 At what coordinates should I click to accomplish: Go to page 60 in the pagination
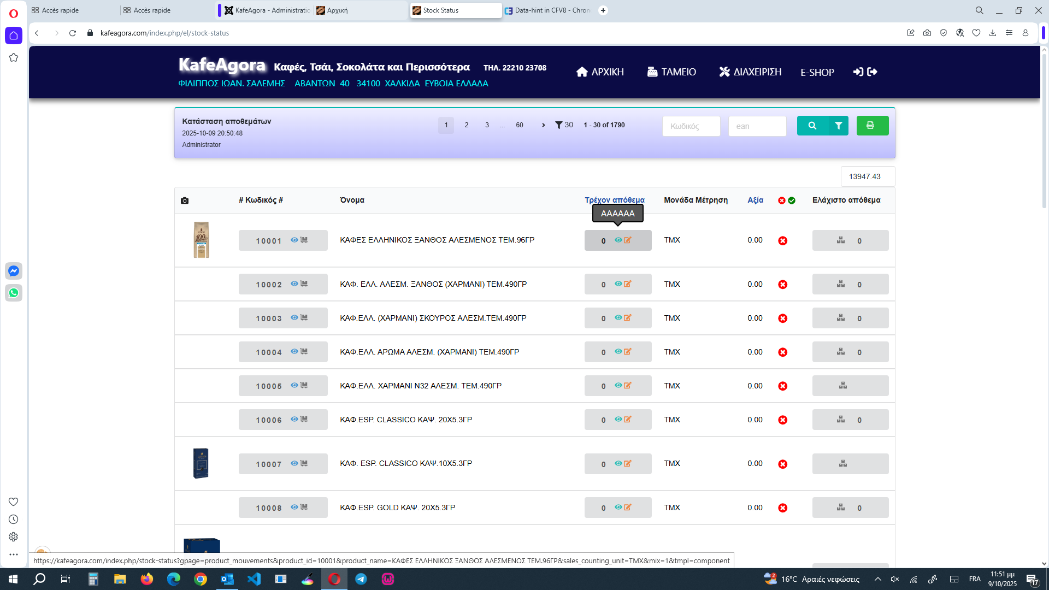[x=519, y=125]
